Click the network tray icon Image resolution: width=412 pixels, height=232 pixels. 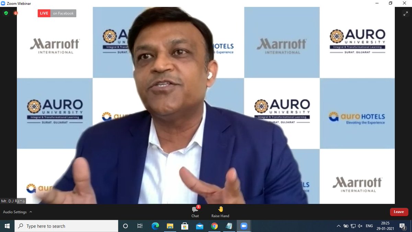coord(353,226)
